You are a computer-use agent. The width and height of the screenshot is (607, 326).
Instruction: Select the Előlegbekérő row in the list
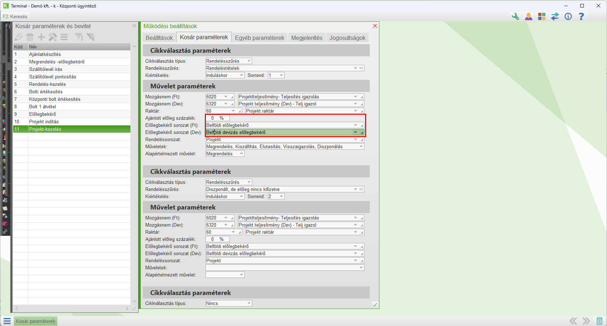point(72,114)
